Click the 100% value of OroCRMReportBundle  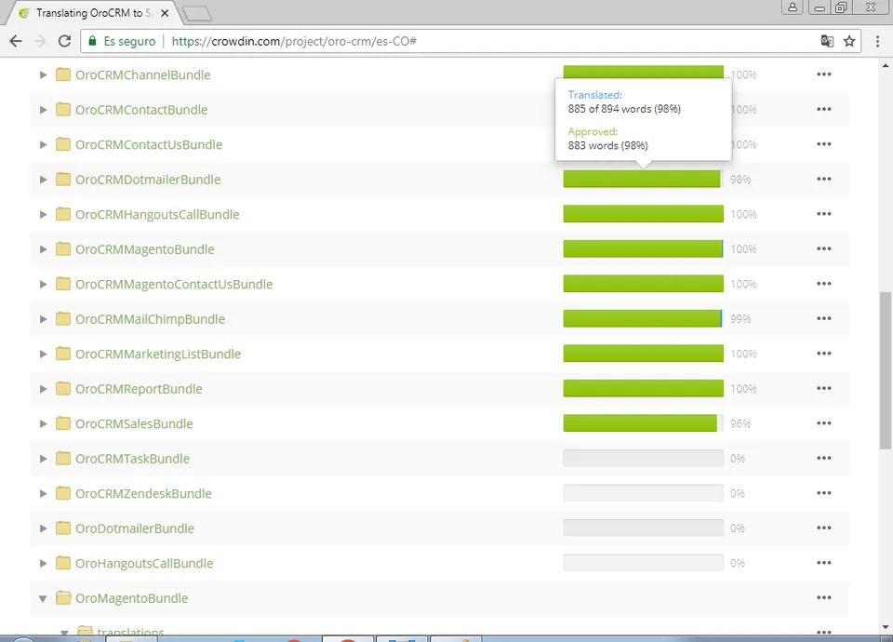tap(743, 389)
